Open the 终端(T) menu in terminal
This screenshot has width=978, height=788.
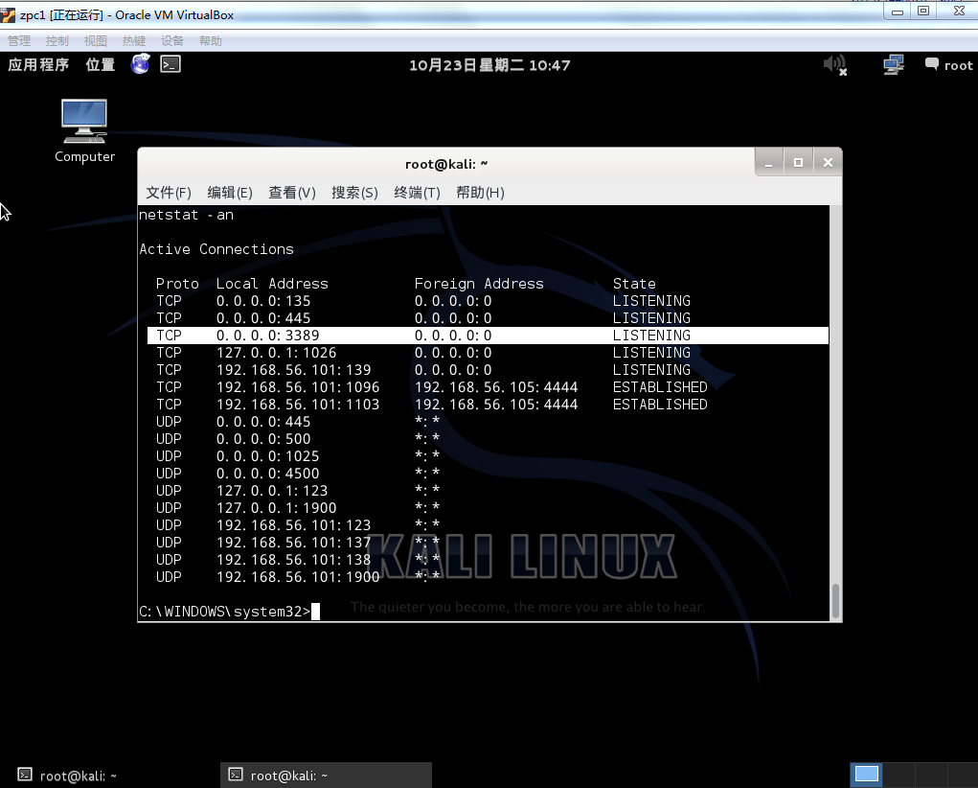417,193
